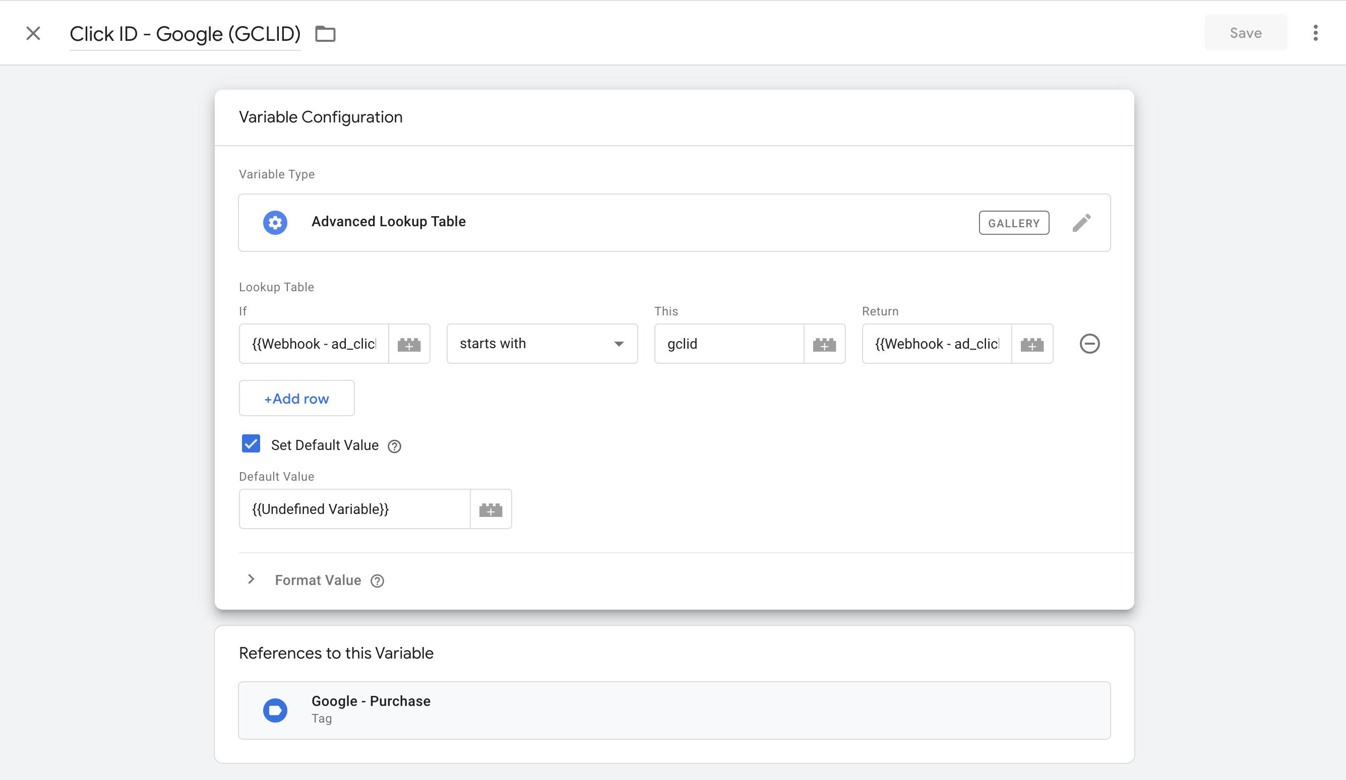Click the Advanced Lookup Table gear icon

pos(275,222)
